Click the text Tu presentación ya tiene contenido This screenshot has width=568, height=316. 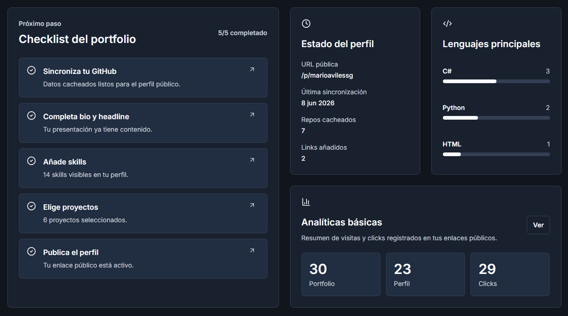point(97,129)
